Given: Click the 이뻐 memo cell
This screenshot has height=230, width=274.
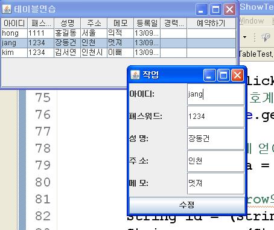Looking at the screenshot, I should click(120, 53).
